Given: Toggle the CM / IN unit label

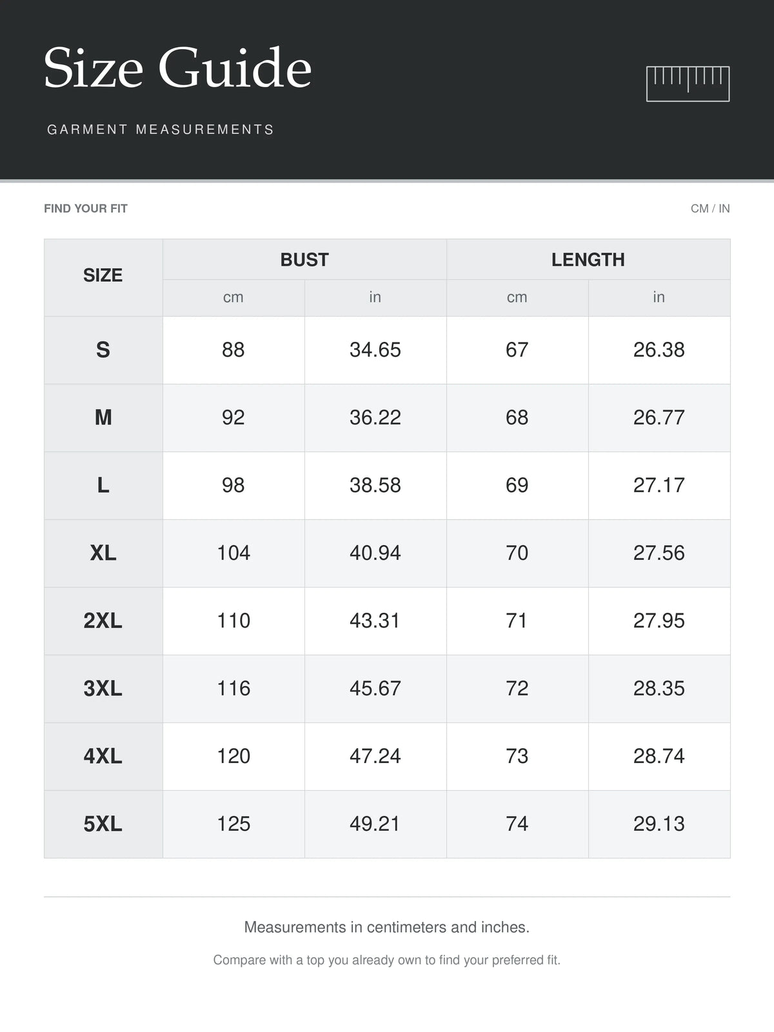Looking at the screenshot, I should pos(710,208).
